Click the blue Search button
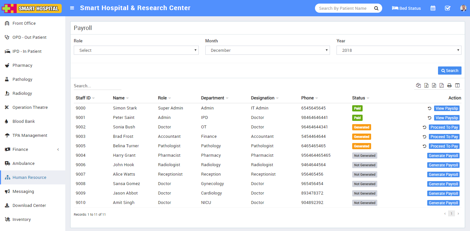This screenshot has width=470, height=231. [x=449, y=71]
